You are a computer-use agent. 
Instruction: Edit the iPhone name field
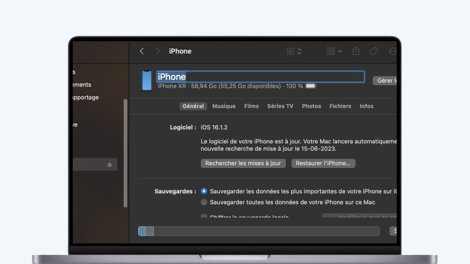(261, 77)
